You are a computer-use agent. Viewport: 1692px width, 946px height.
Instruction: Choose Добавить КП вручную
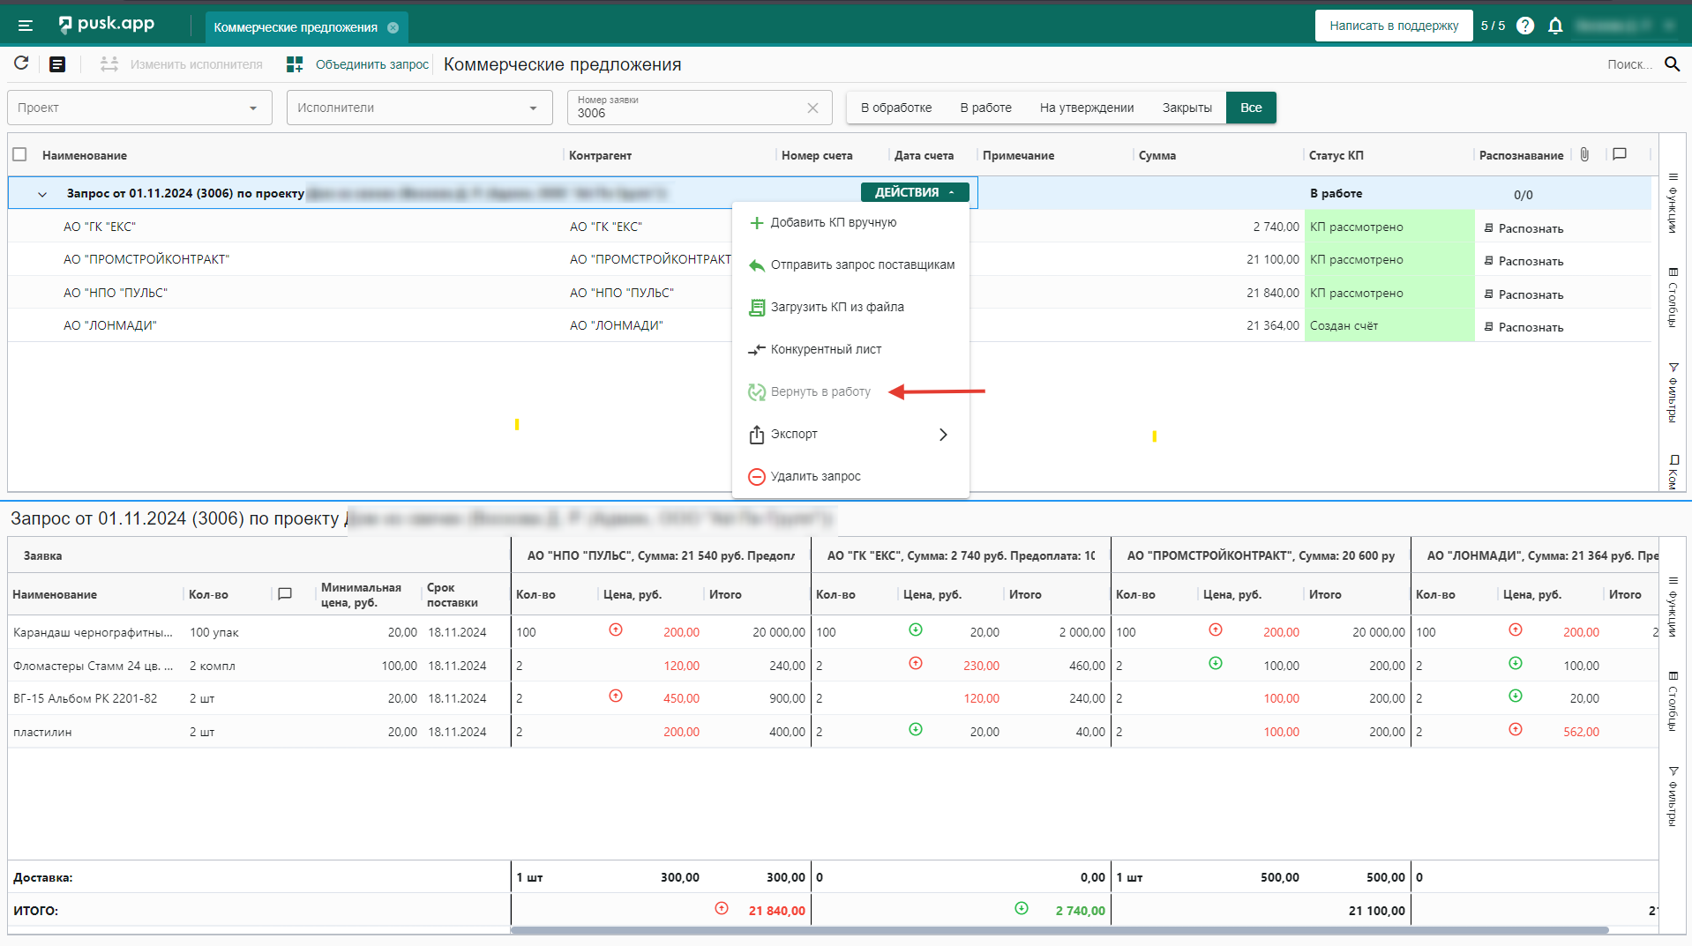click(851, 222)
